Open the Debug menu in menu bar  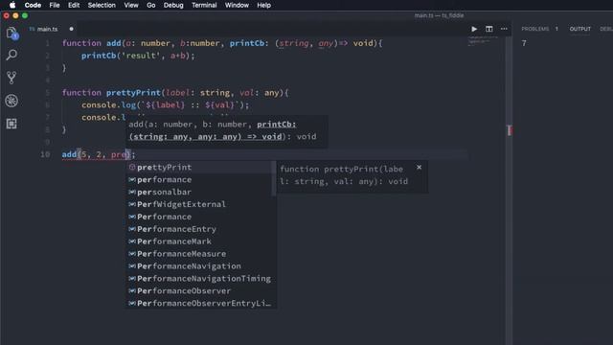click(x=173, y=5)
